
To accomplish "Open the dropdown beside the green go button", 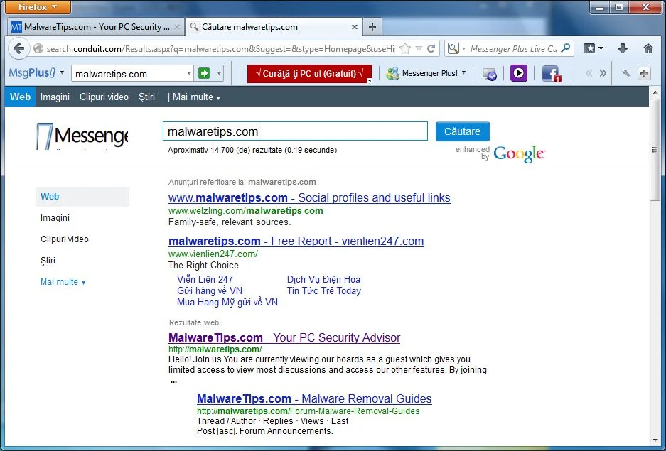I will 219,73.
